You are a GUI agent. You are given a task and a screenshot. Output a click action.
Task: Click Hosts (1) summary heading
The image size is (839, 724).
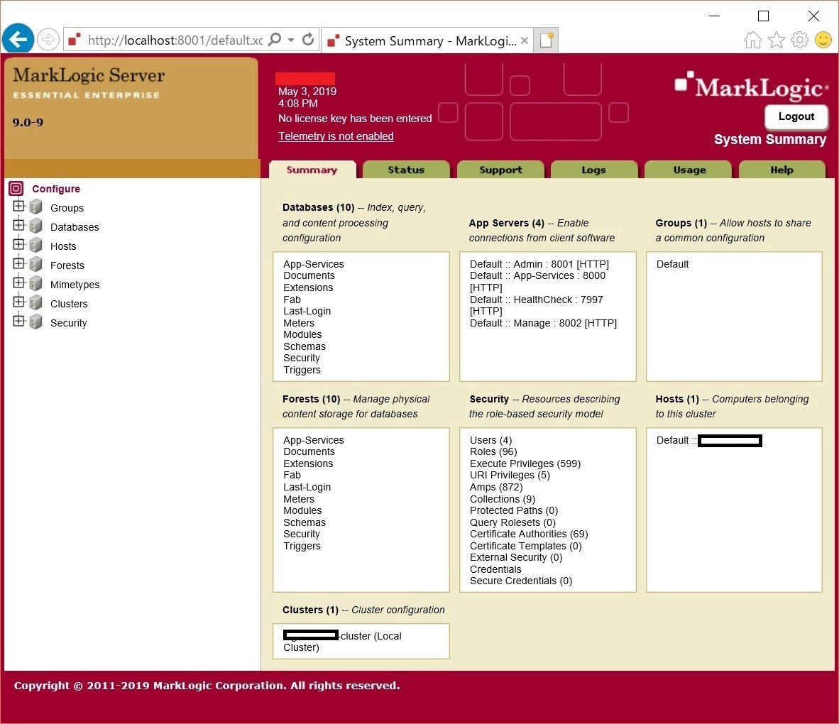[677, 399]
